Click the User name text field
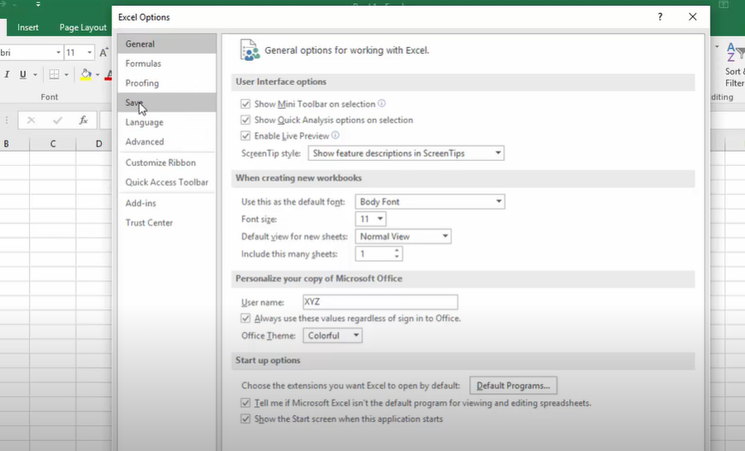The height and width of the screenshot is (451, 745). 380,302
